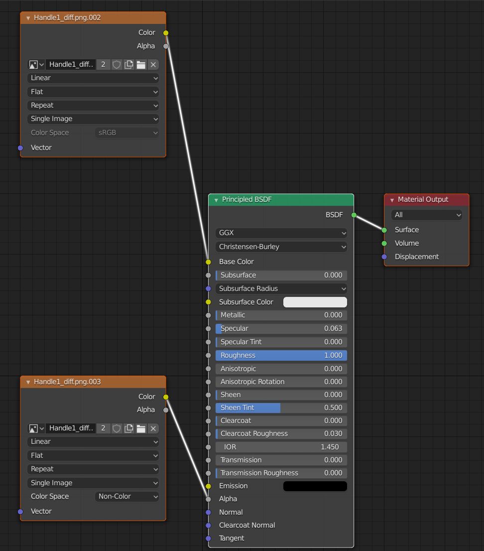The image size is (484, 551).
Task: Click the Anisotropic Rotation slider
Action: coord(281,382)
